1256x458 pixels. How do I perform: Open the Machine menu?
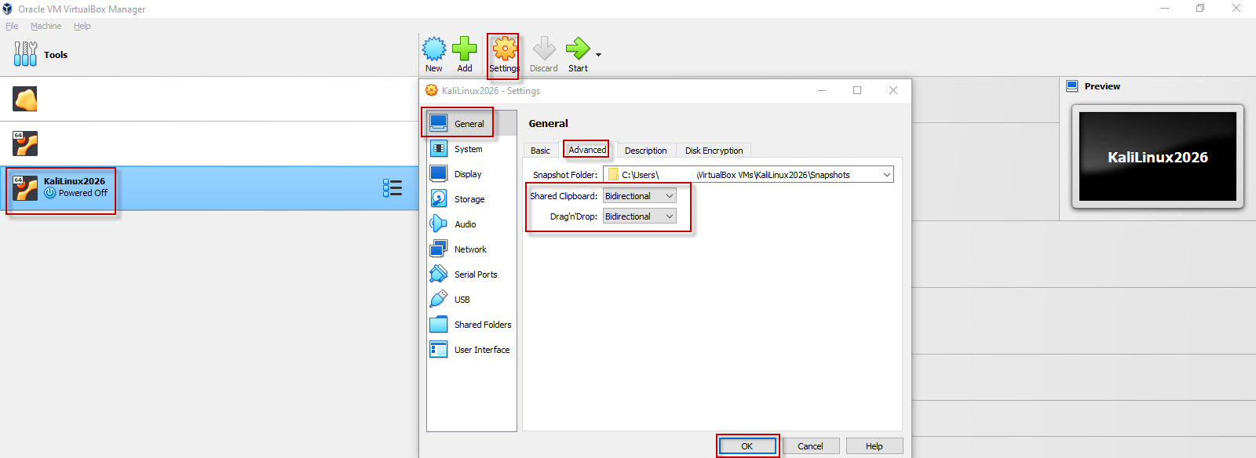(46, 26)
